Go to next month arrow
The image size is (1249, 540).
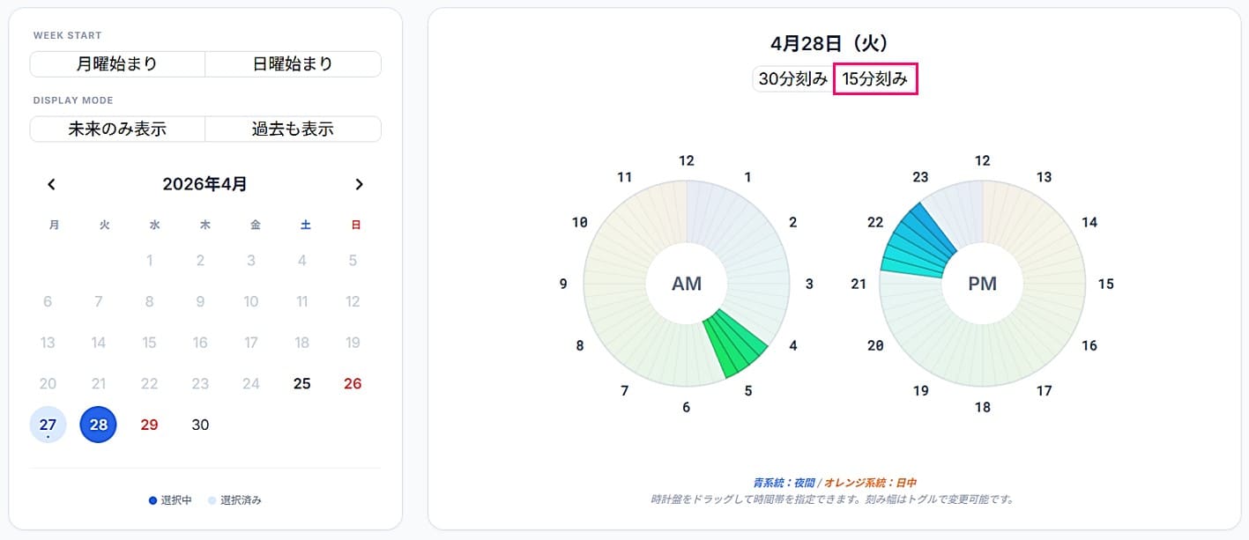pos(359,184)
